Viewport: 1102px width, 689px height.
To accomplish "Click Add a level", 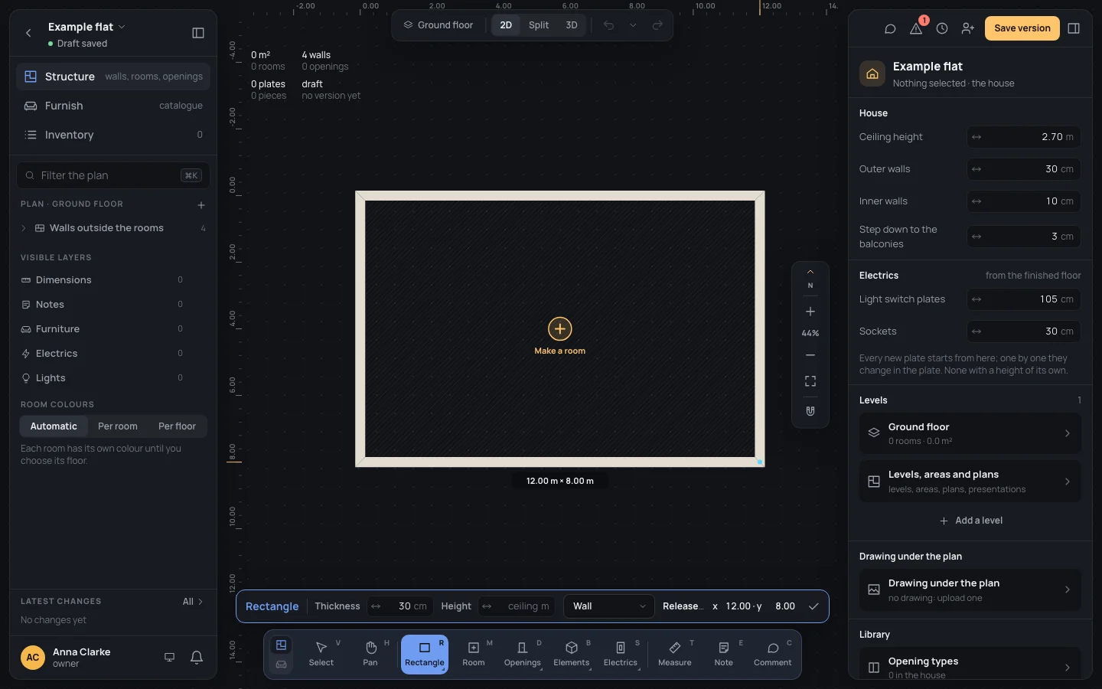I will (x=970, y=521).
